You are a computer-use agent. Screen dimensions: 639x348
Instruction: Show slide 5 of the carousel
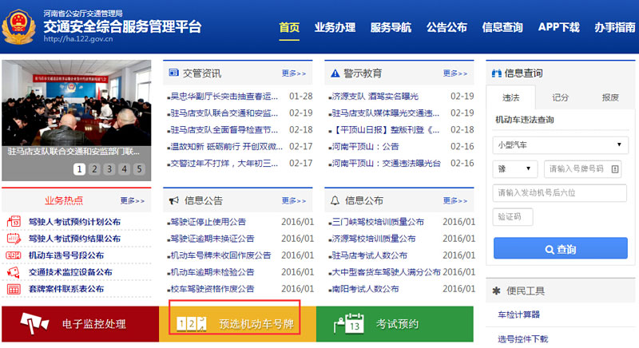139,169
